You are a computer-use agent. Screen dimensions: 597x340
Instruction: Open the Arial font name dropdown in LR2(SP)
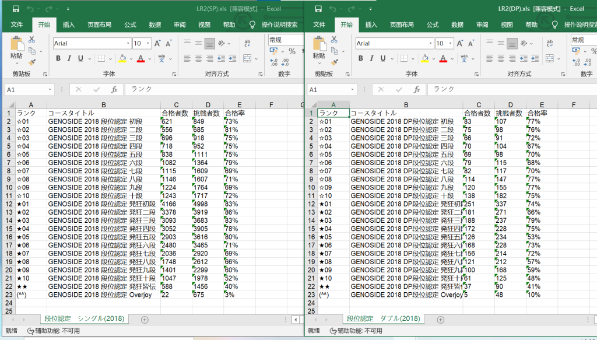point(128,44)
